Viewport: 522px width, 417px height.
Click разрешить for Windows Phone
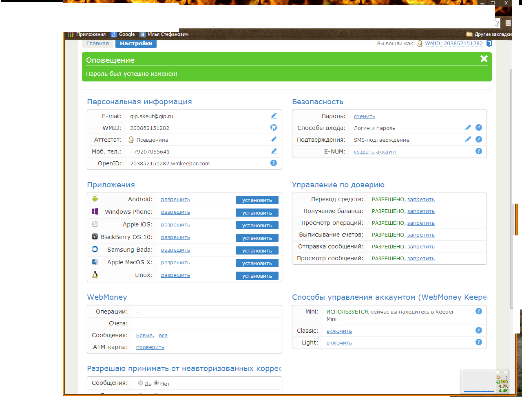[175, 212]
